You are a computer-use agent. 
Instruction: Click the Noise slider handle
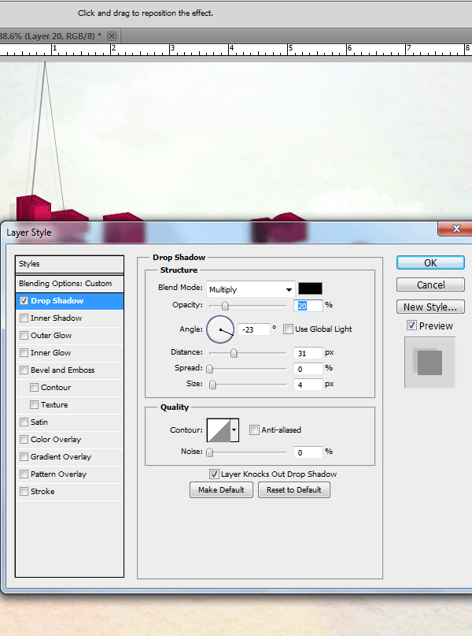click(x=209, y=452)
